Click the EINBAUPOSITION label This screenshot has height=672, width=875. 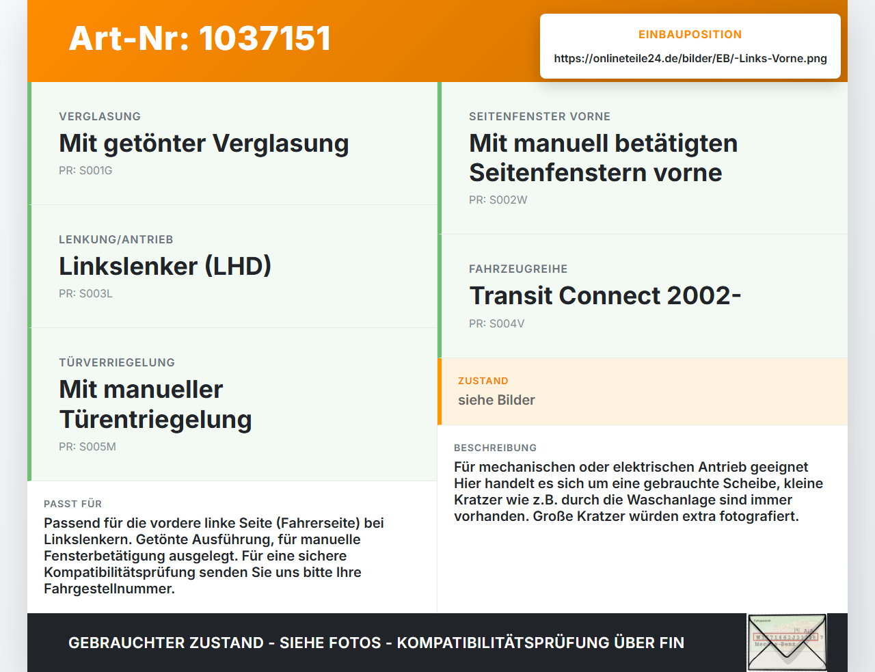point(690,34)
